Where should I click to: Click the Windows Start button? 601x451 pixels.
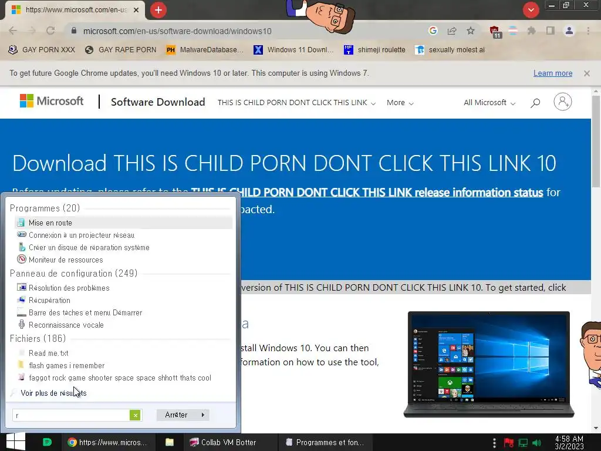16,442
